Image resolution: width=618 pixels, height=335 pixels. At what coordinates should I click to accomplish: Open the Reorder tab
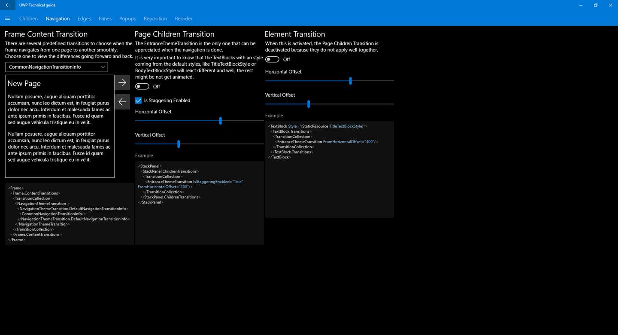pyautogui.click(x=184, y=18)
